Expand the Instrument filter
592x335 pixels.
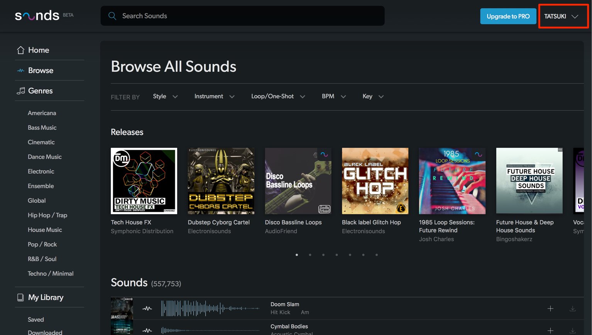(x=214, y=96)
